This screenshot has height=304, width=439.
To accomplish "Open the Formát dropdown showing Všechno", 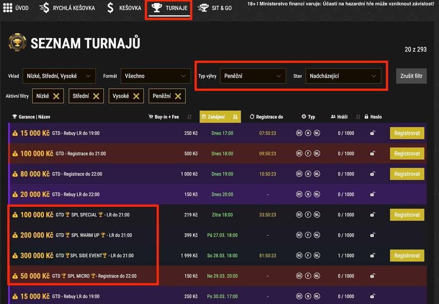I will (155, 76).
